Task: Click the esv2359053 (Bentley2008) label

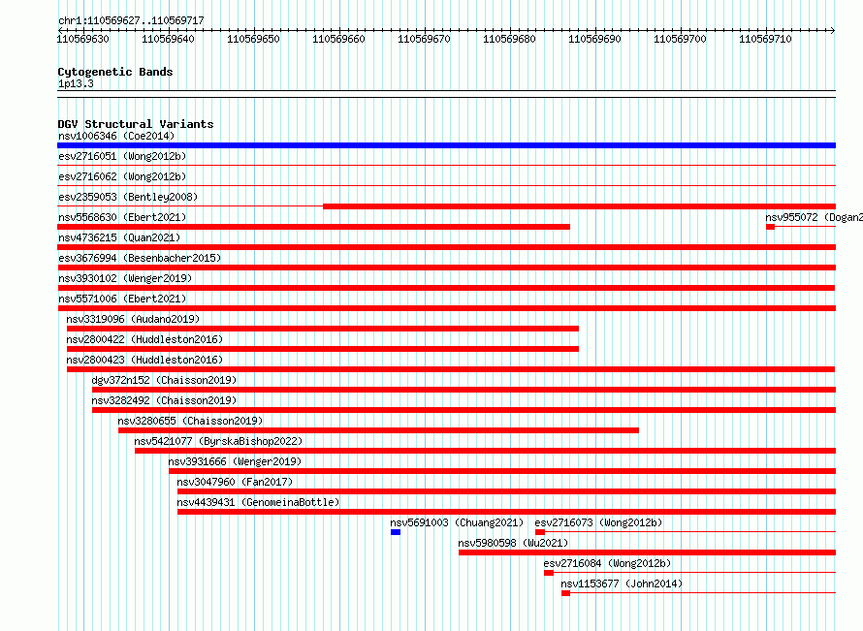Action: point(128,197)
